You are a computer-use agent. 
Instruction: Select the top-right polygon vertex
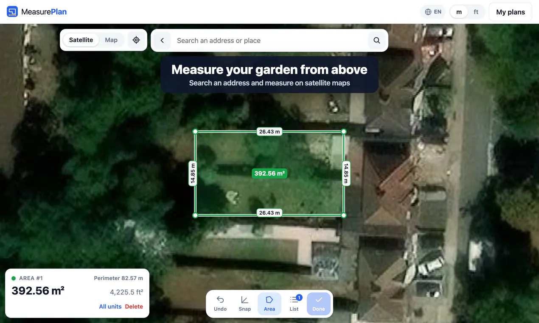coord(344,132)
